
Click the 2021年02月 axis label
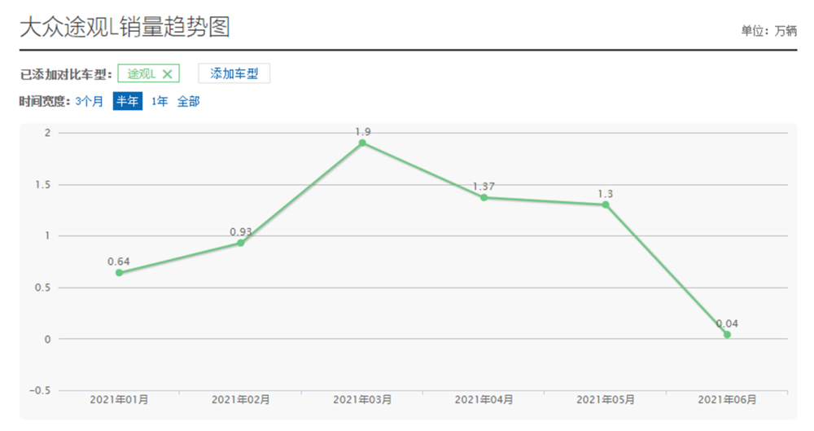(241, 400)
